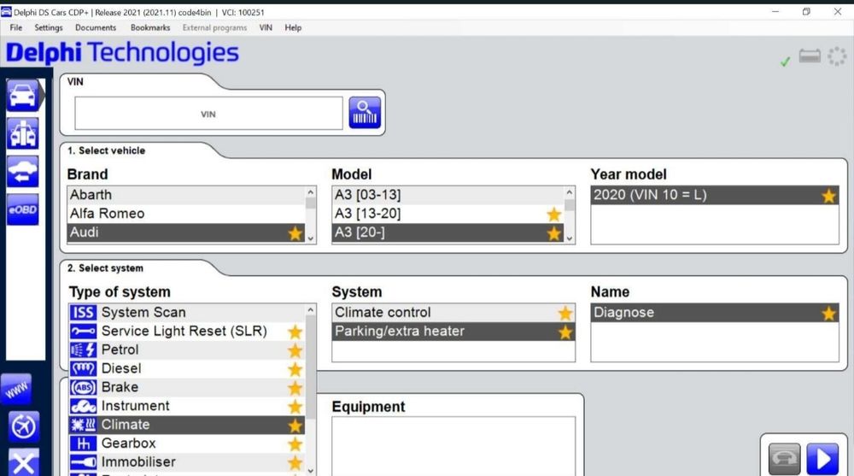Click the flight recorder airplane icon
This screenshot has height=476, width=854.
[23, 426]
